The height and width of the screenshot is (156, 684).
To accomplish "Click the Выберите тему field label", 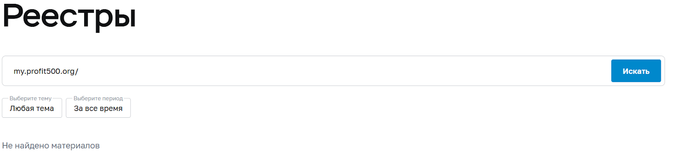I will pos(30,98).
